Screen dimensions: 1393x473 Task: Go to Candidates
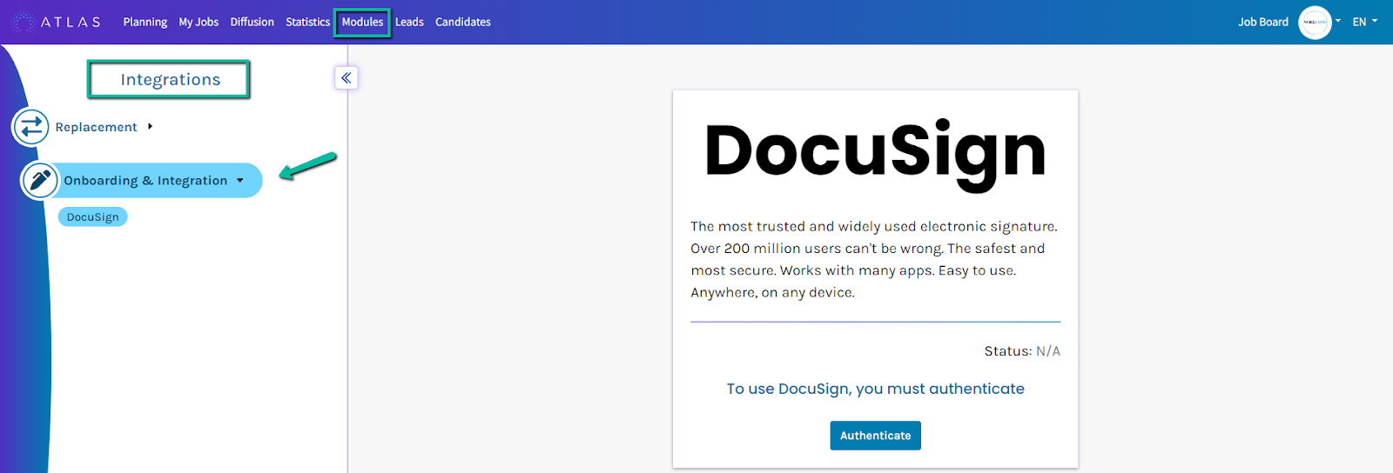pyautogui.click(x=463, y=22)
